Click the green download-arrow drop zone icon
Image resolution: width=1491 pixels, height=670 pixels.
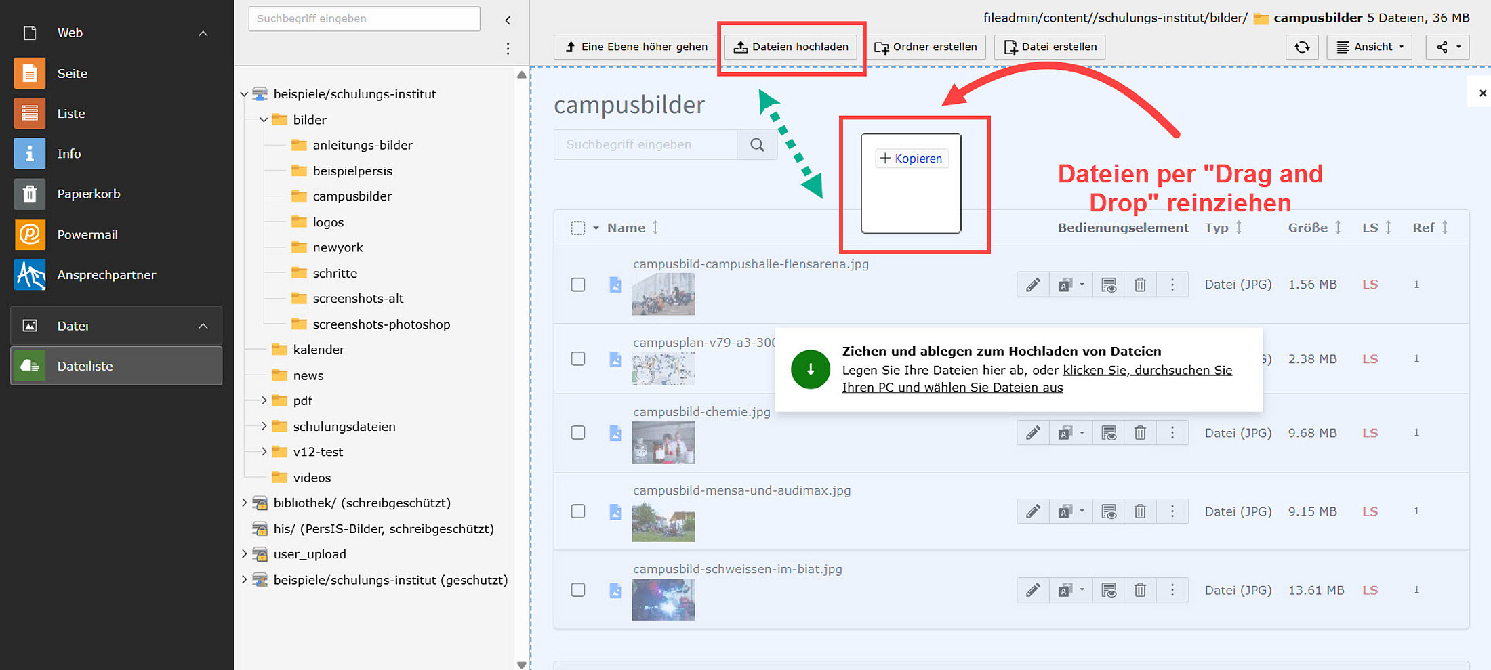(x=810, y=370)
